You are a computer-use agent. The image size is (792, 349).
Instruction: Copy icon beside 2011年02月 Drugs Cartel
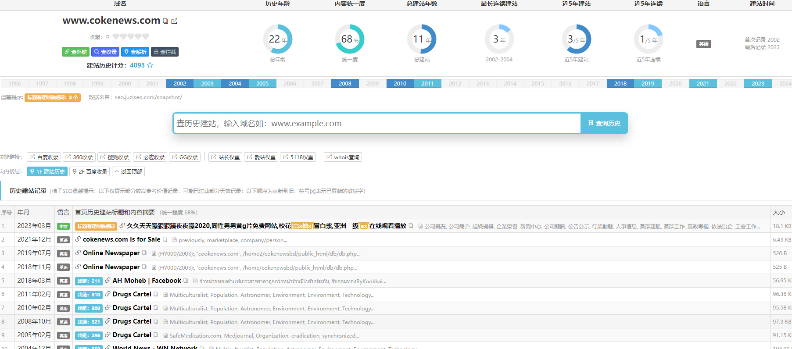pyautogui.click(x=156, y=294)
